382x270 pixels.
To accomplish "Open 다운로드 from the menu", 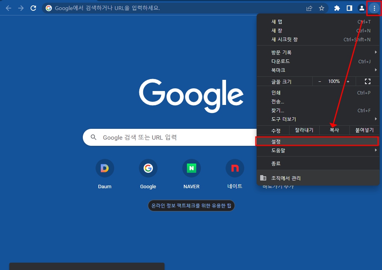I will (x=318, y=61).
